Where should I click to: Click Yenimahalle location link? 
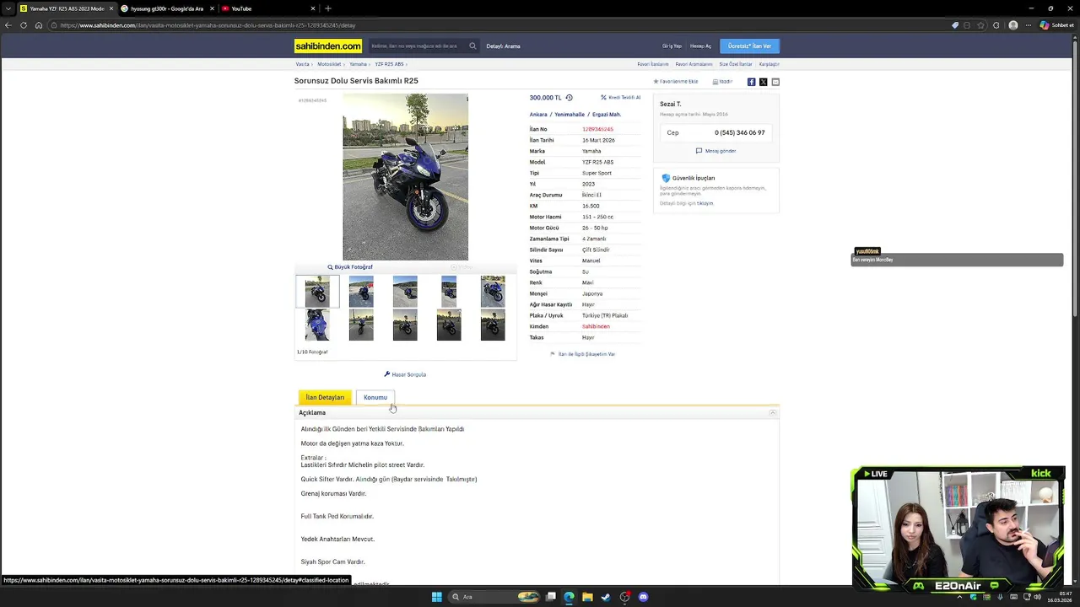[570, 114]
